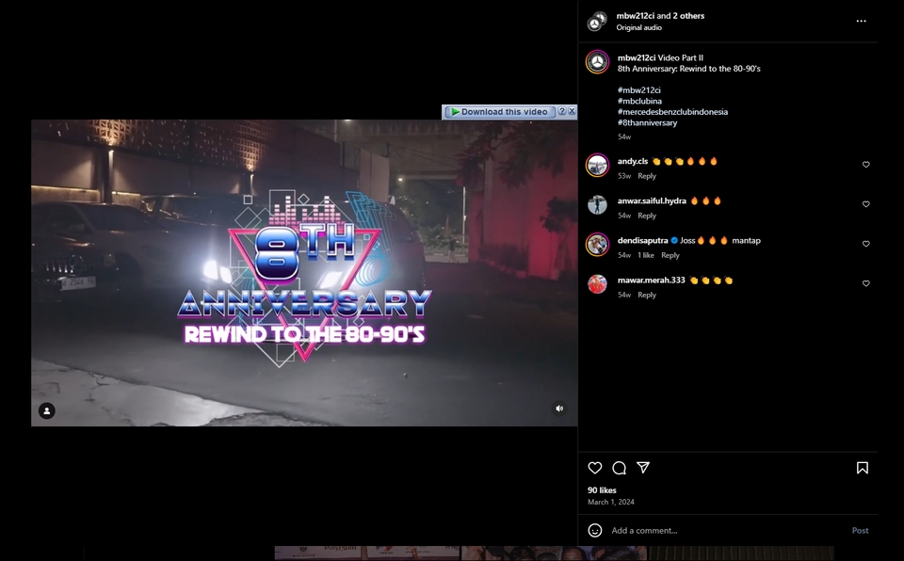Open andy.cls's profile picture
This screenshot has width=904, height=561.
[x=597, y=165]
